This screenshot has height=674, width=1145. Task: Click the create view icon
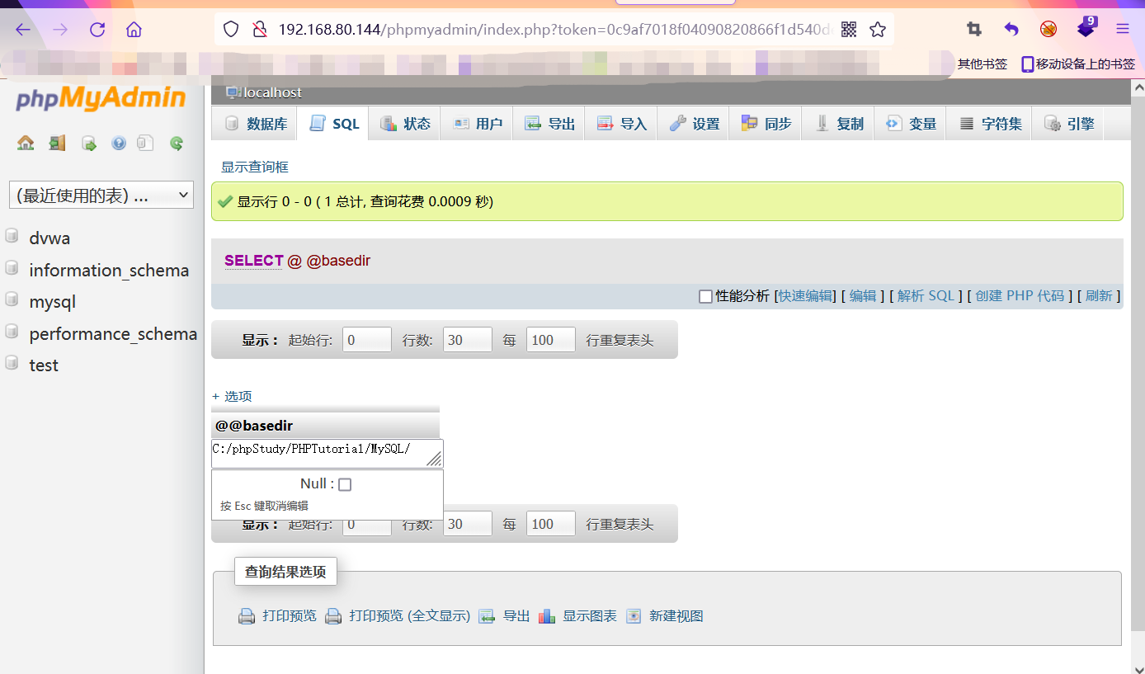coord(634,616)
